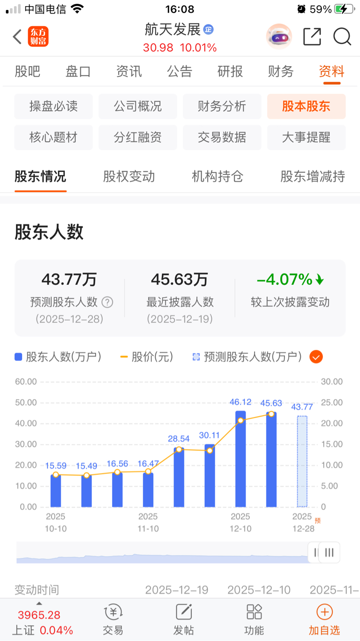Tap the green down arrow by -4.07%
Viewport: 360px width, 641px height.
pyautogui.click(x=320, y=280)
